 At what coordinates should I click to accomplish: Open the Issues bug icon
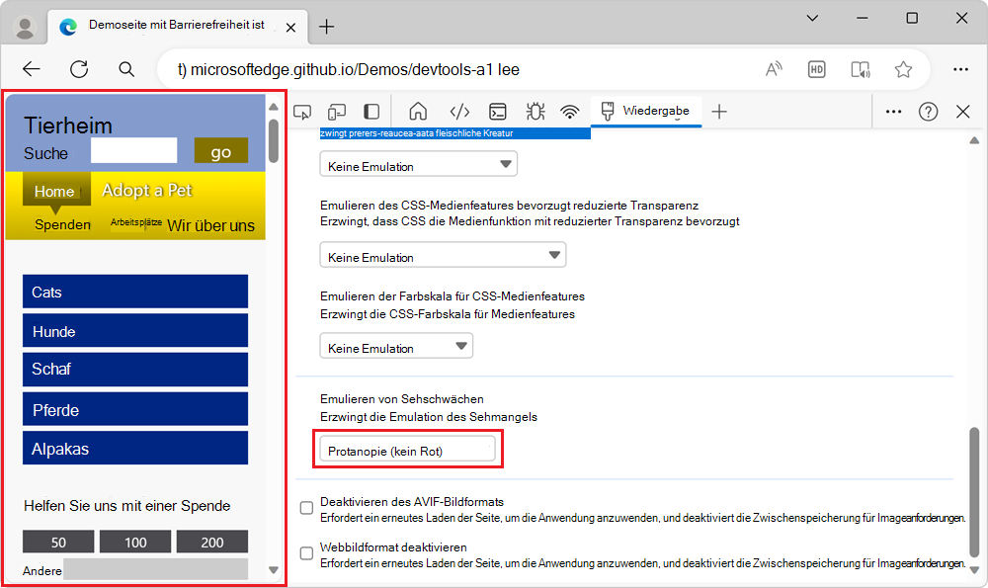pyautogui.click(x=535, y=111)
